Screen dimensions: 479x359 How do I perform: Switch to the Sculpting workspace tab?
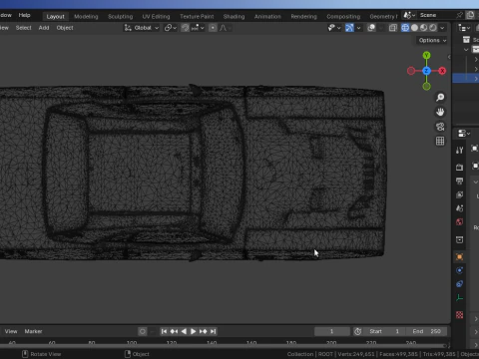[x=120, y=16]
